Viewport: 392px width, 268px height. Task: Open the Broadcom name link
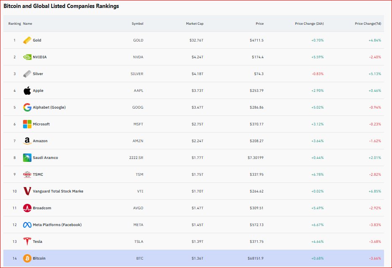(42, 208)
